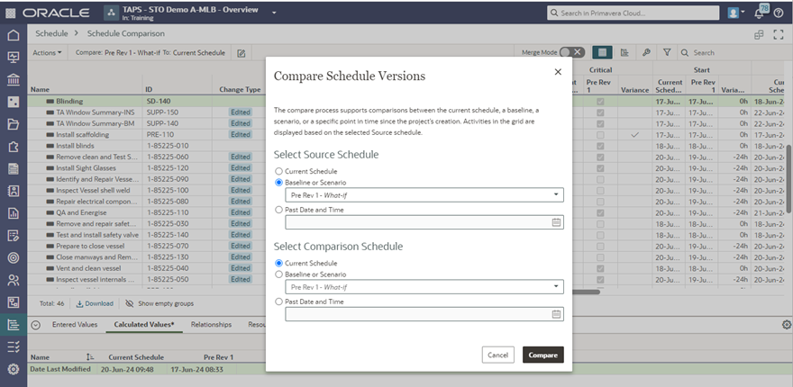
Task: Click the Download link
Action: (95, 303)
